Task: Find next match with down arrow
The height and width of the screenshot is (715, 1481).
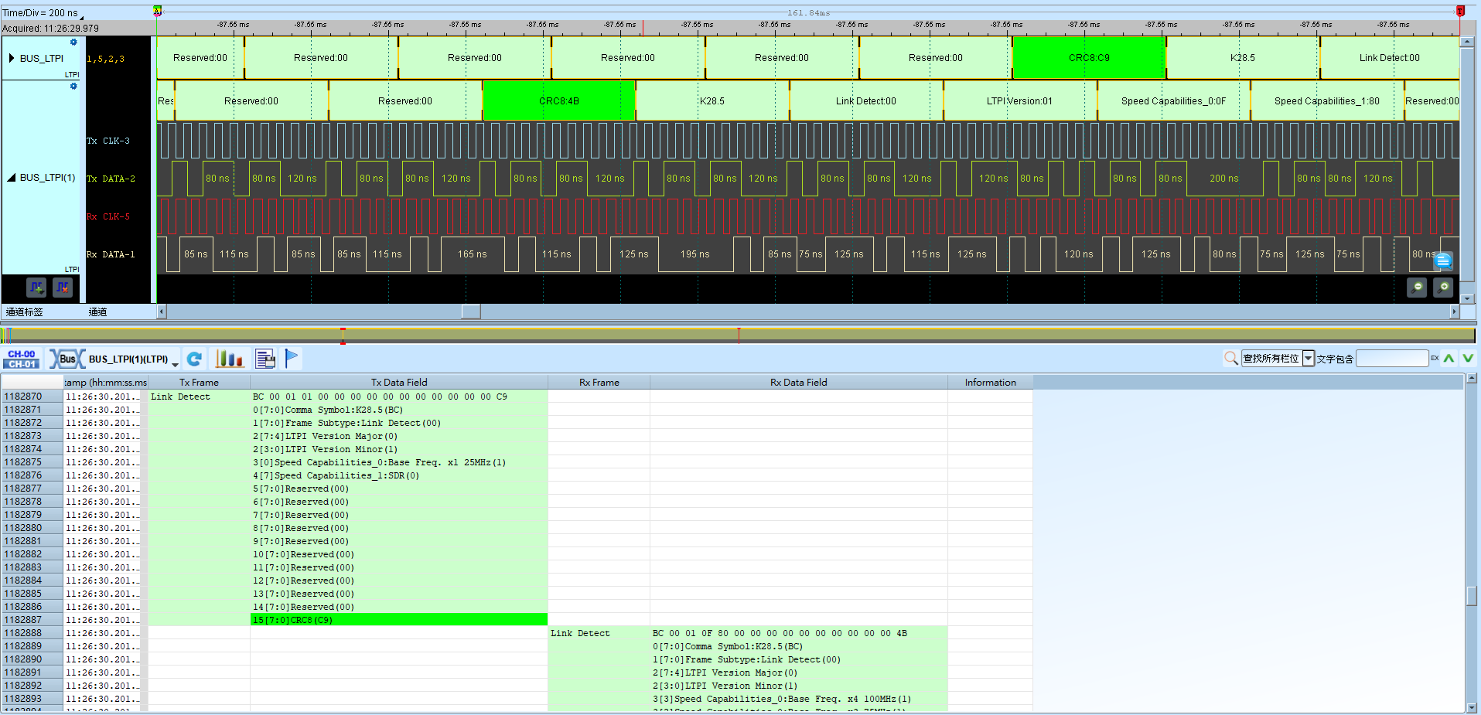Action: coord(1467,358)
